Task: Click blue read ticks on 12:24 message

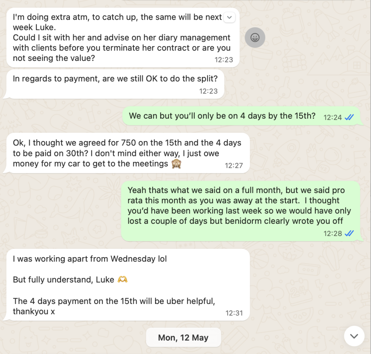Action: 350,117
